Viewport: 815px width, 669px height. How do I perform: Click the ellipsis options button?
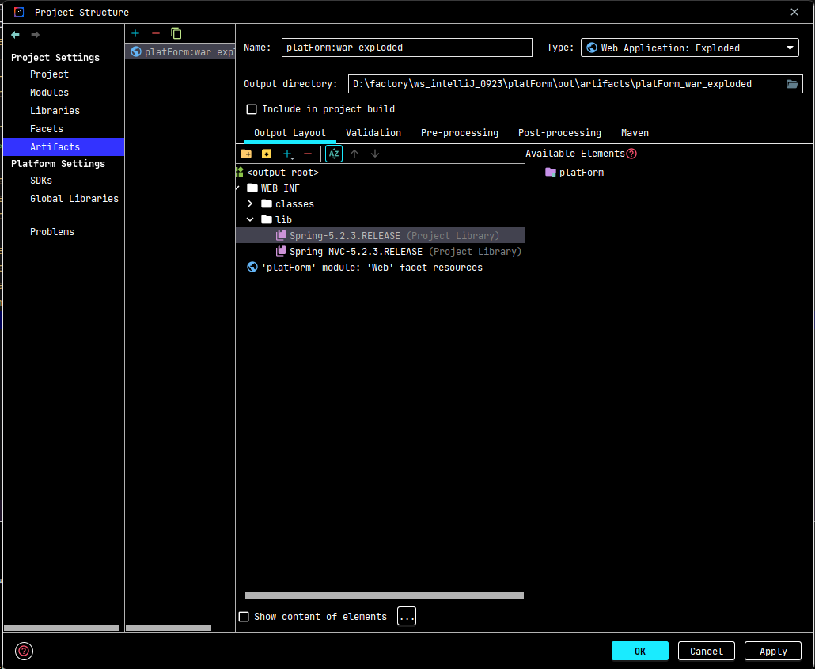407,617
